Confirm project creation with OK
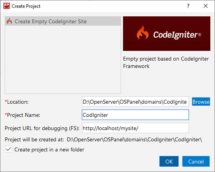 click(169, 162)
